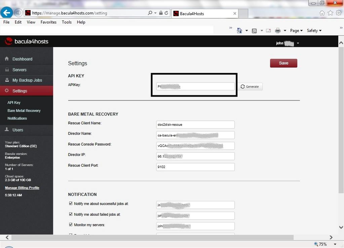Toggle 'Notify me about successful jobs' checkbox
The width and height of the screenshot is (344, 248).
point(71,204)
